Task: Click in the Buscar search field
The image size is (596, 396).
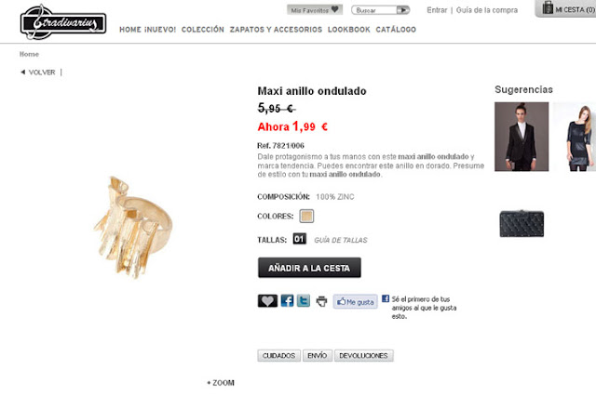Action: (x=374, y=10)
